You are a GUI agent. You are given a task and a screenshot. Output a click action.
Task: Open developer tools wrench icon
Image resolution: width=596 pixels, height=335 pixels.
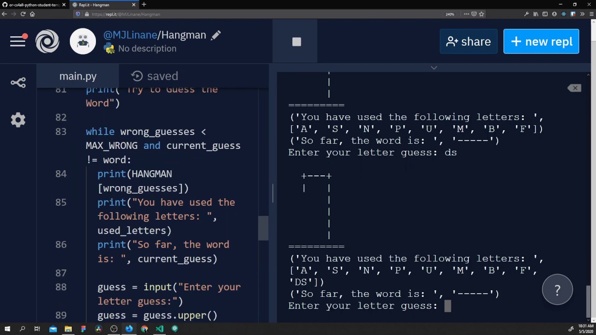527,14
